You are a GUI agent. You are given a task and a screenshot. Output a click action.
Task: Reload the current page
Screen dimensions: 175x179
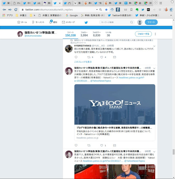click(x=16, y=10)
